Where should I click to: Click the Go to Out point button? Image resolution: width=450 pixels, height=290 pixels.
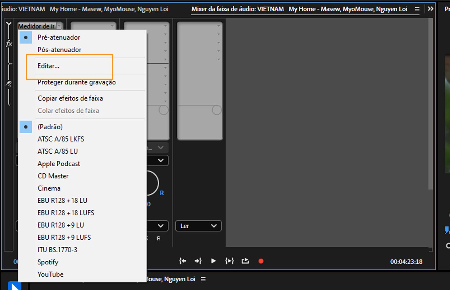click(198, 261)
